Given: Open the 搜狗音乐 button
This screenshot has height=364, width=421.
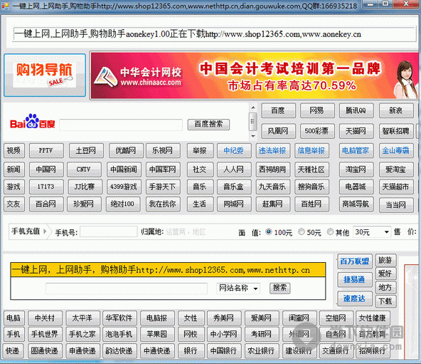Looking at the screenshot, I should (311, 187).
